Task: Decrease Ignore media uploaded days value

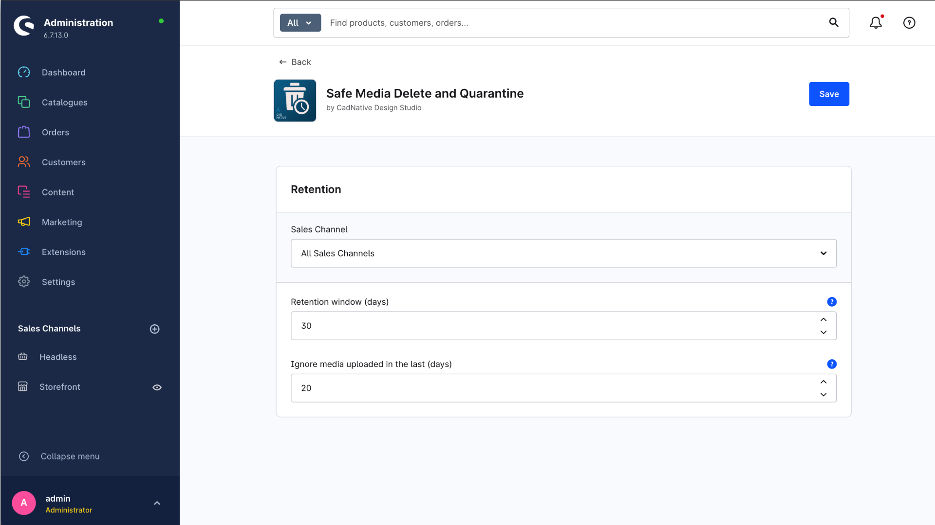Action: 823,395
